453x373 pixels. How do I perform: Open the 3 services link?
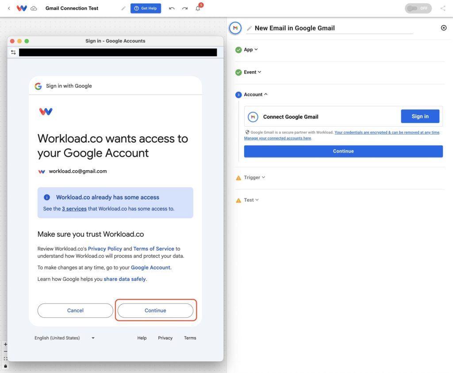[74, 208]
